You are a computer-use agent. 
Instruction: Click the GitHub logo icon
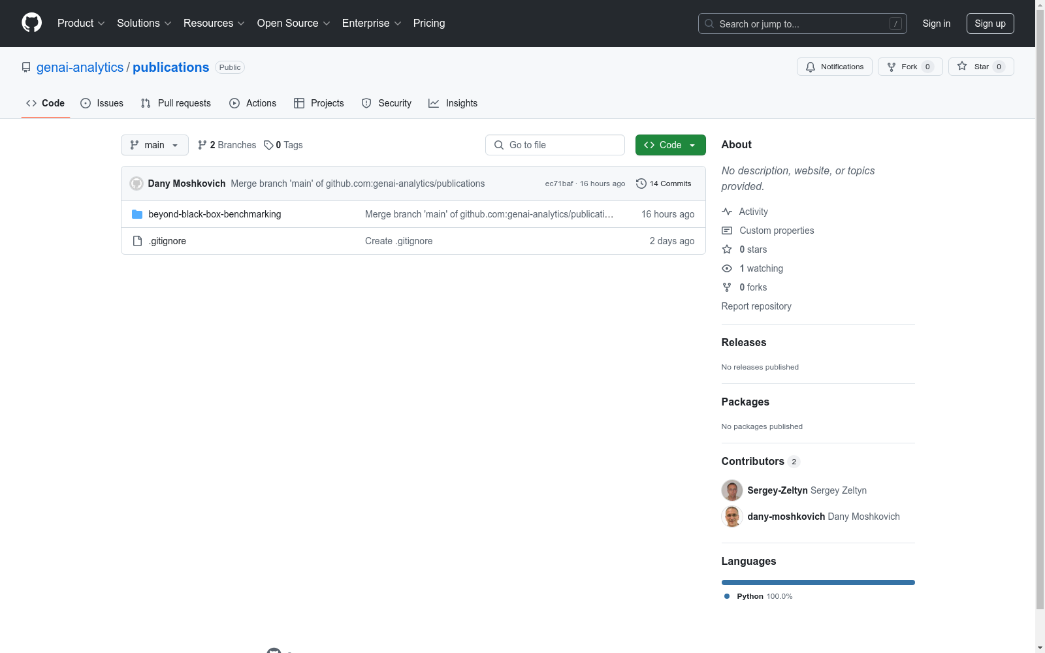pyautogui.click(x=31, y=23)
